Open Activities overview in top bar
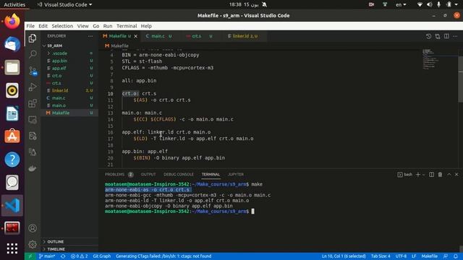Screen dimensions: 463x260 tap(14, 5)
